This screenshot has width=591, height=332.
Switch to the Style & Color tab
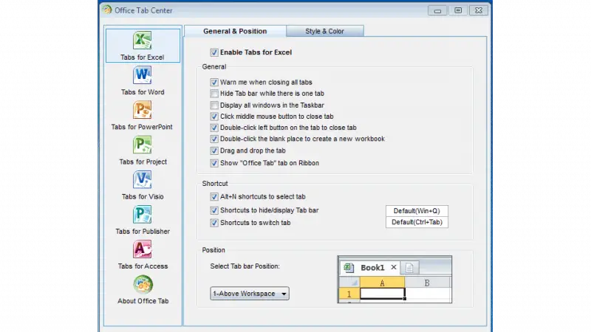click(x=324, y=31)
